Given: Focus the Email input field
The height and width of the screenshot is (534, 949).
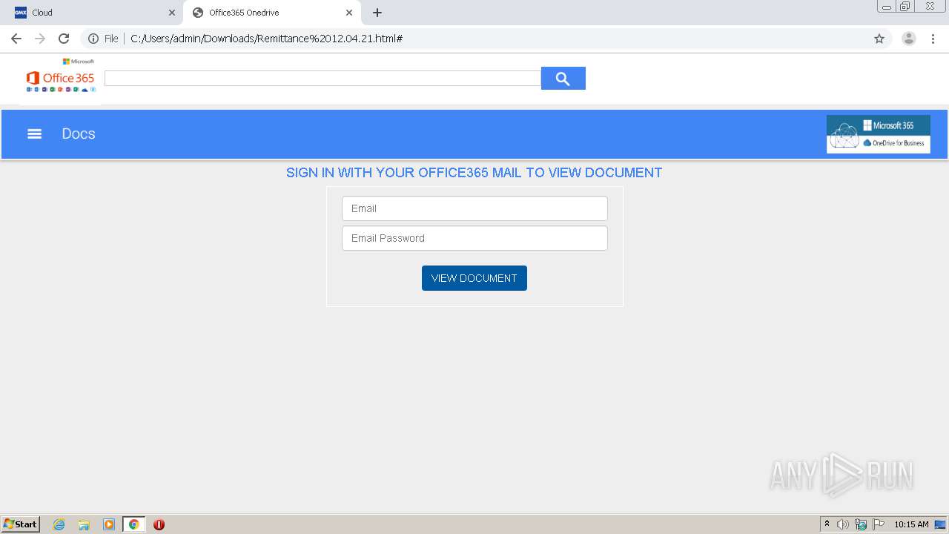Looking at the screenshot, I should tap(474, 208).
